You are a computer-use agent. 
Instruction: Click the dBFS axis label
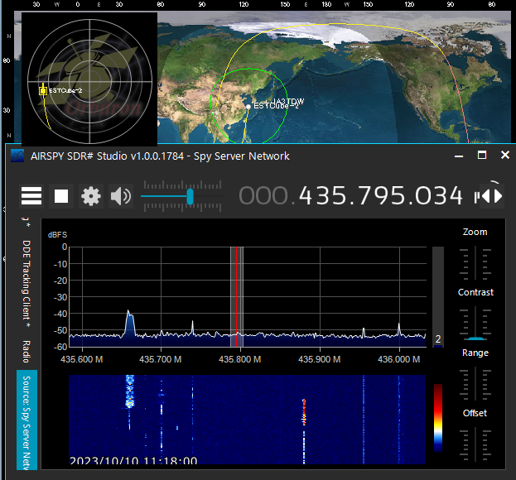(57, 235)
